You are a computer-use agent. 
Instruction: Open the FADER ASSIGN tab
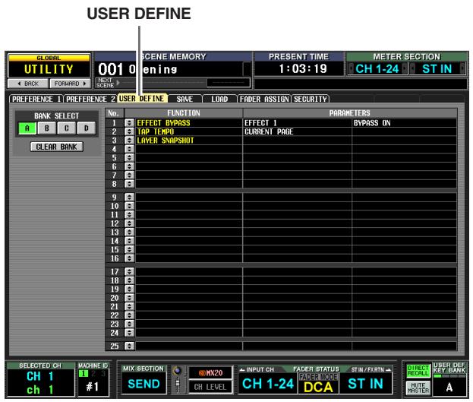tap(264, 99)
